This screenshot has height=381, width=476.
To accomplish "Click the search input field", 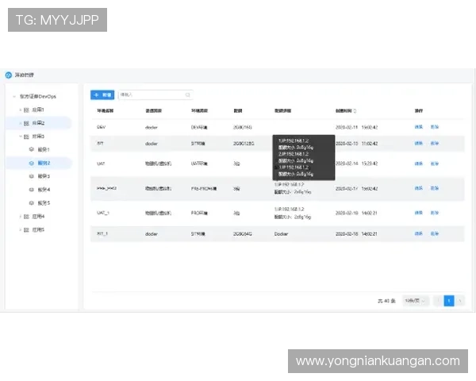I will [151, 95].
